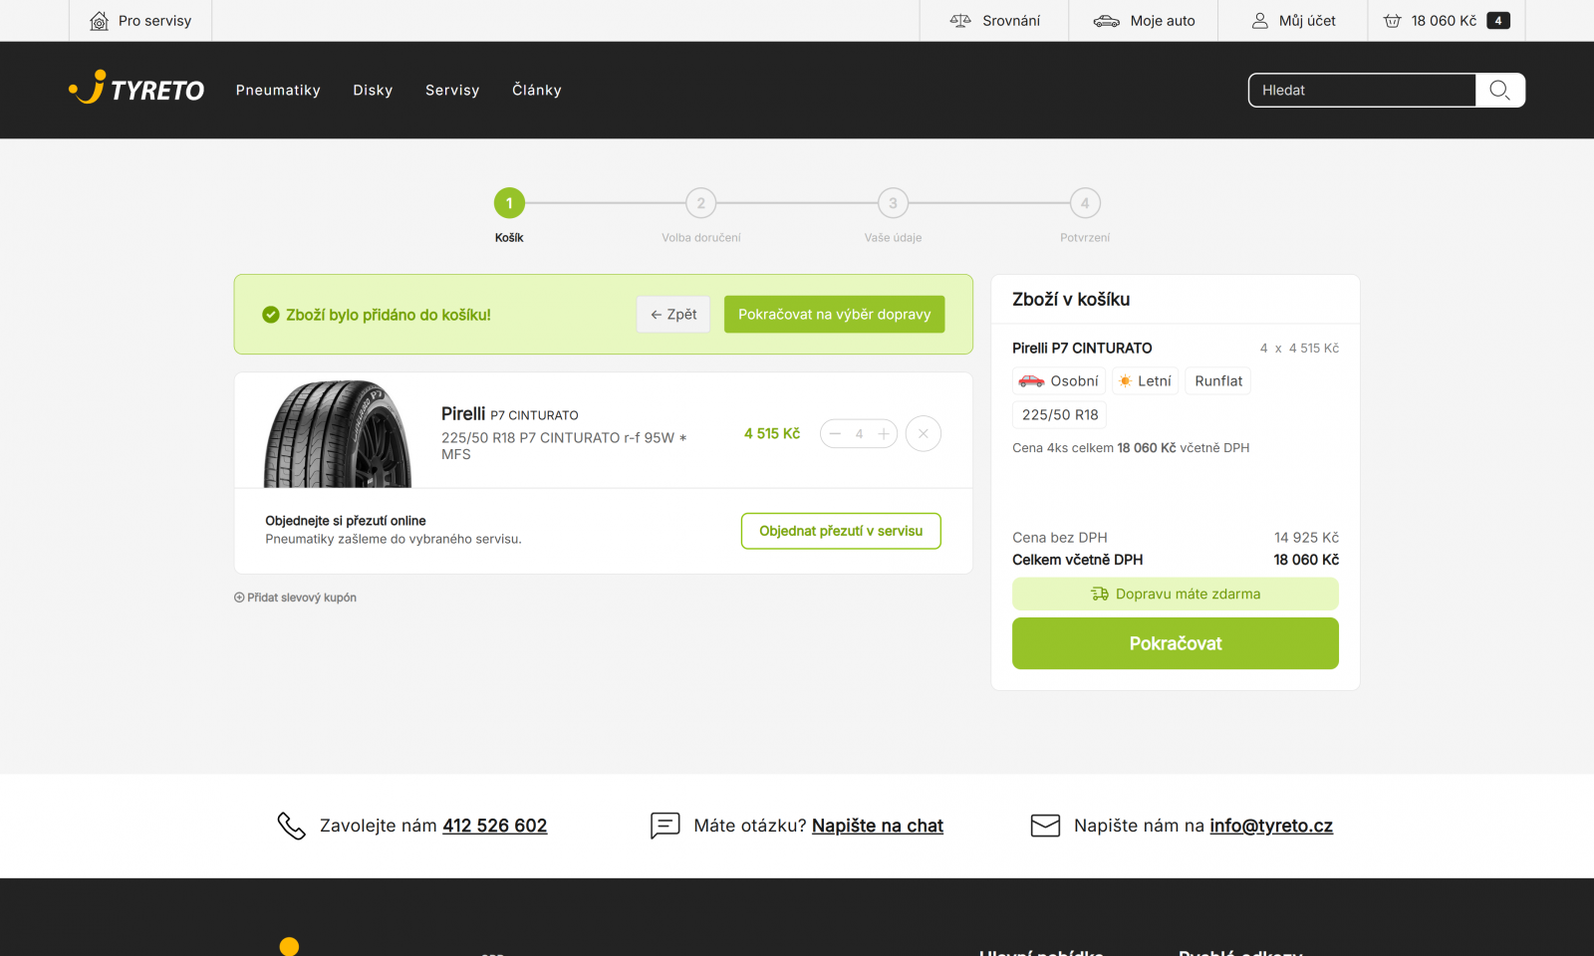This screenshot has width=1594, height=956.
Task: Focus the Hledat search field
Action: (1362, 90)
